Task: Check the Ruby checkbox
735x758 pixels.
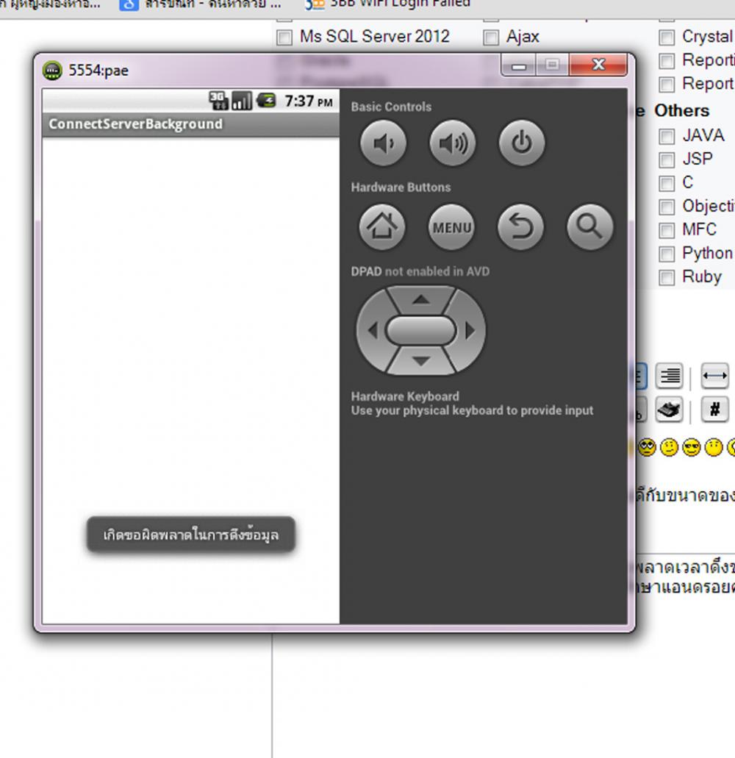Action: (x=667, y=277)
